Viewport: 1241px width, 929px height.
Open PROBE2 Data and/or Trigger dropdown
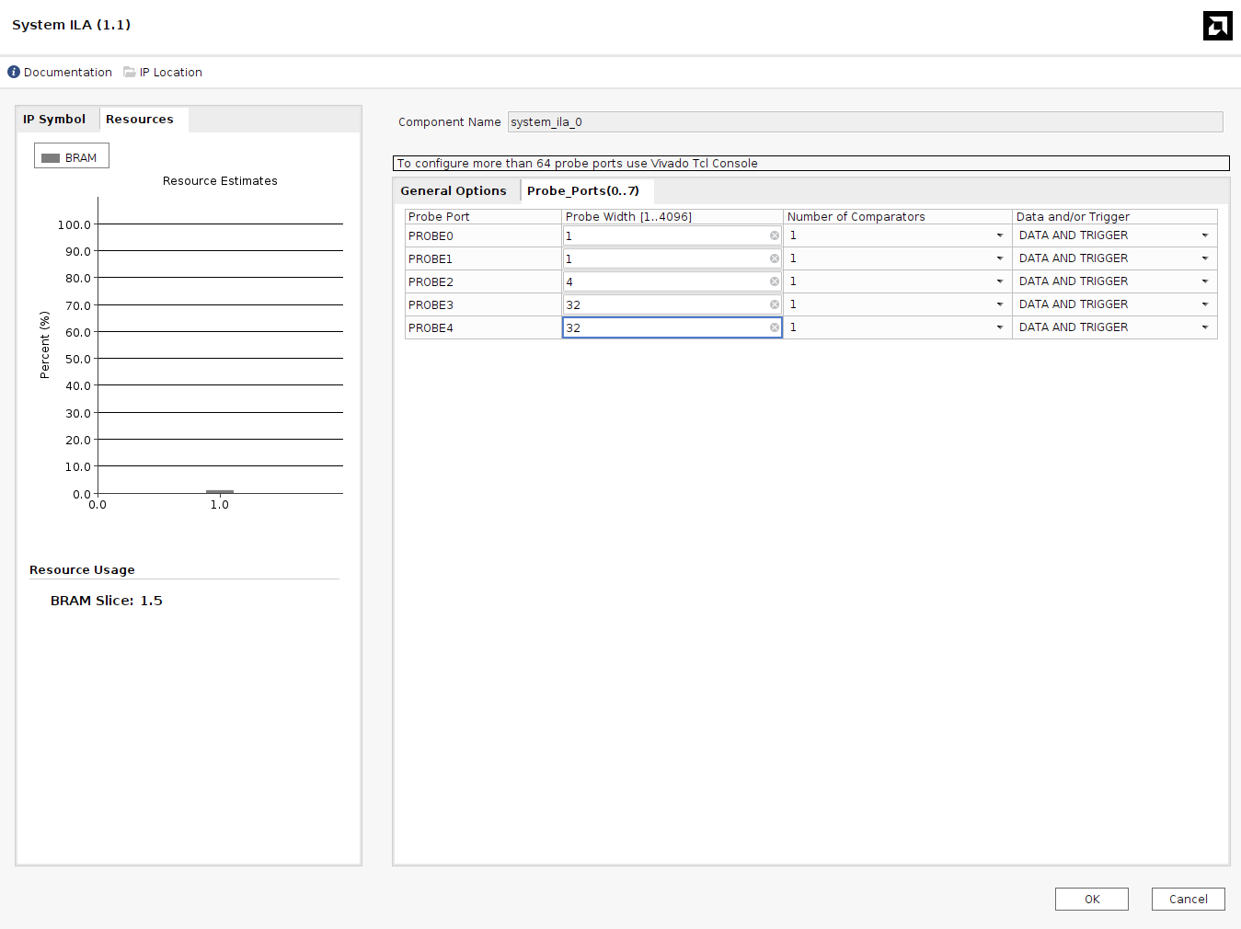point(1115,281)
